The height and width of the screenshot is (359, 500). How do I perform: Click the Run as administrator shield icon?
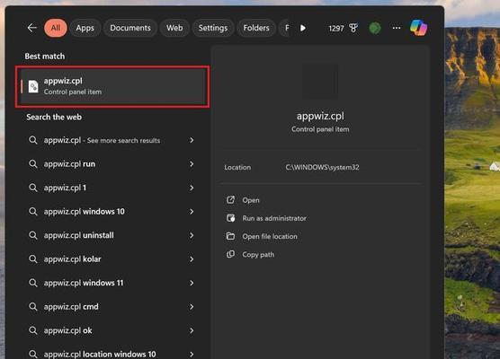tap(230, 218)
